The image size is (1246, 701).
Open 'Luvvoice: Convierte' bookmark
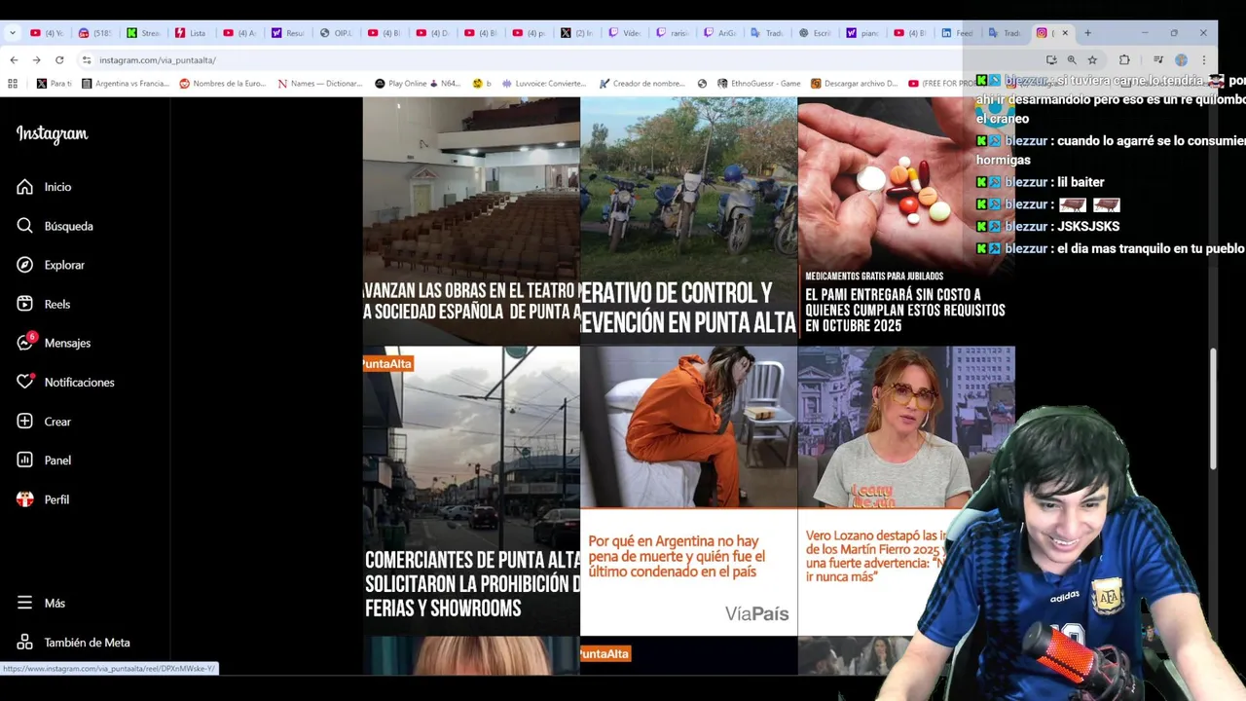pos(544,84)
